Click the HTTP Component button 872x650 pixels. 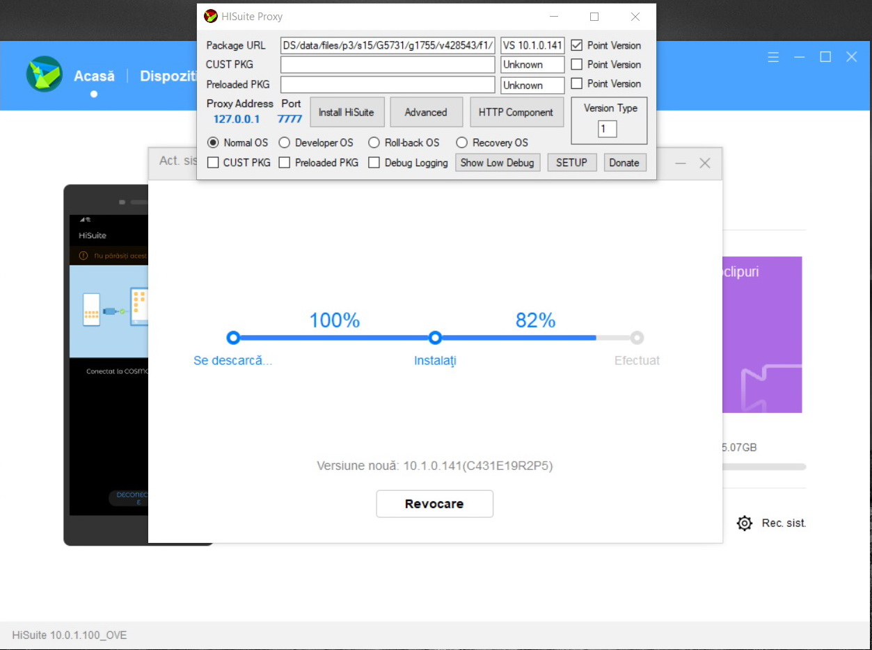coord(516,112)
